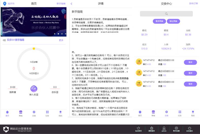Open 任务 in the 交换中心 screen's bottom navigation
The image size is (200, 134).
point(180,113)
